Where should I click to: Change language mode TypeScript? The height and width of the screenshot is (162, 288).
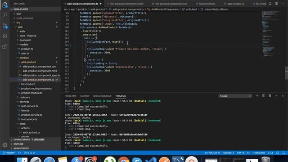pyautogui.click(x=259, y=153)
